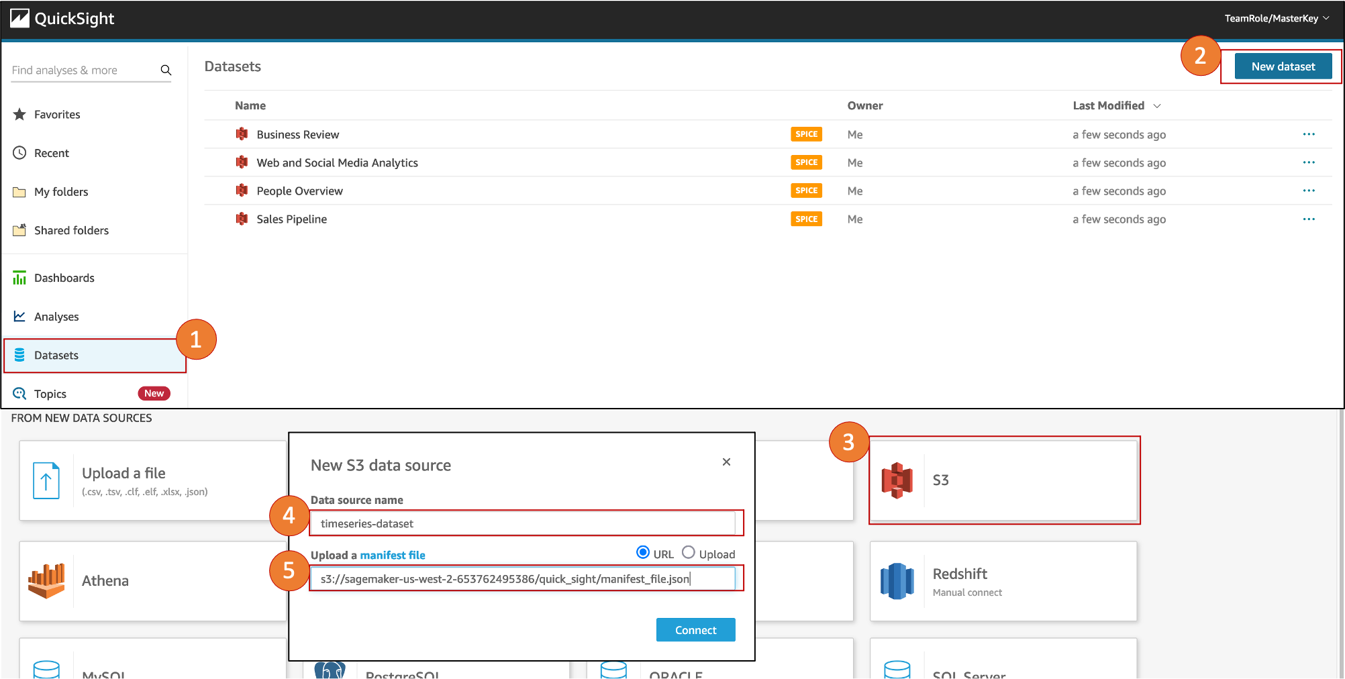The image size is (1345, 679).
Task: Click the S3 bucket icon
Action: coord(897,480)
